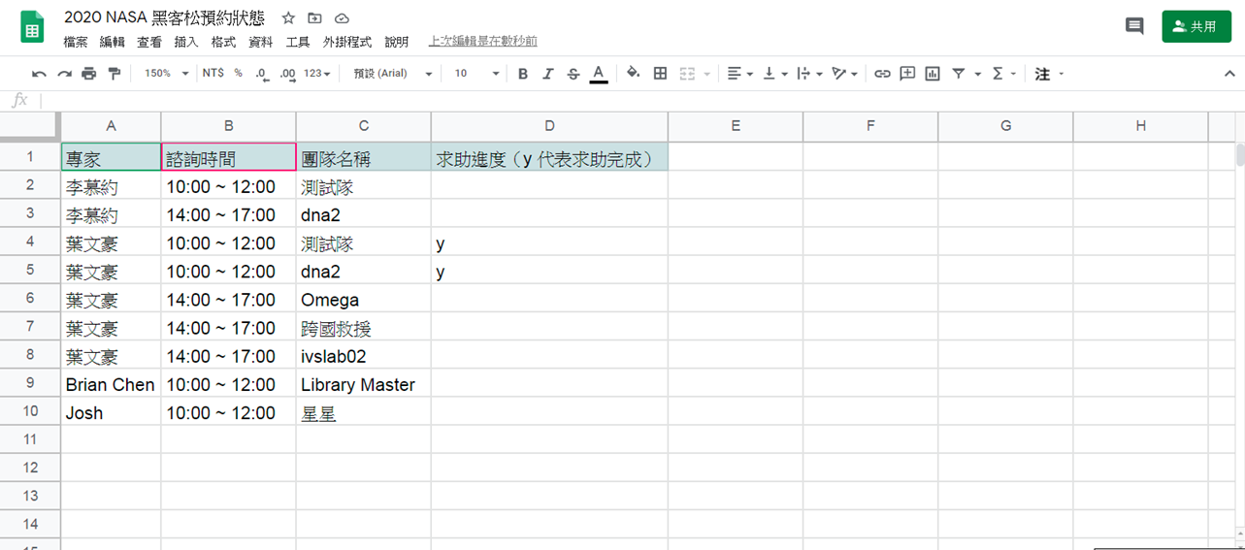Open the Google Sheets home icon
Screen dimensions: 1245x550
click(32, 26)
